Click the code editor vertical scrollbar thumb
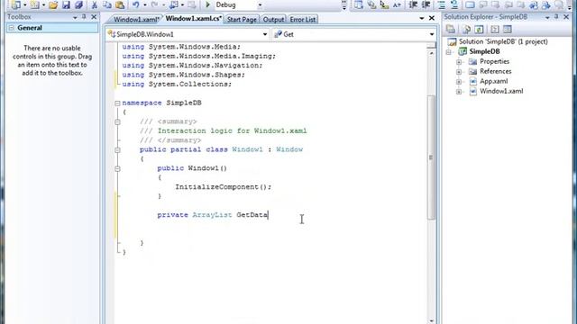 [x=431, y=157]
